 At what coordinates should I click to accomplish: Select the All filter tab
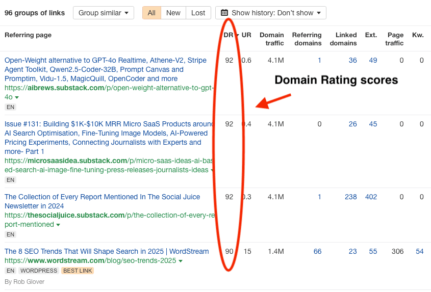(151, 13)
